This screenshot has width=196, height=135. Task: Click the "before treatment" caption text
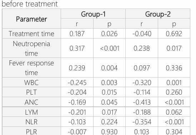[x=30, y=4]
